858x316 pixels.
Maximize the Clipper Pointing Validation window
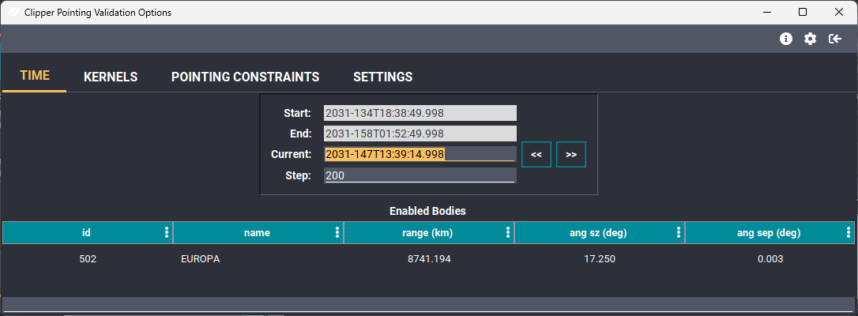pyautogui.click(x=803, y=12)
